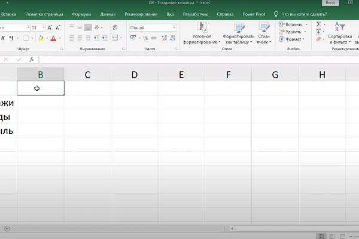Click the Вход sign-in button
This screenshot has height=239, width=359.
click(x=330, y=3)
